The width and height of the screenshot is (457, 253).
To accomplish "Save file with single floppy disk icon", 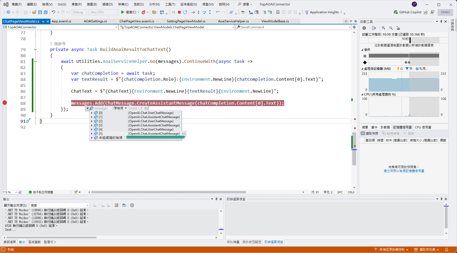I will coord(40,12).
